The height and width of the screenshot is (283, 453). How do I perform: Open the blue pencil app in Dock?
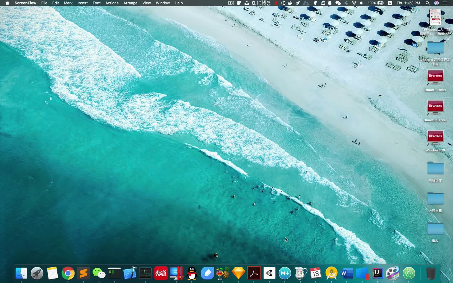[207, 273]
